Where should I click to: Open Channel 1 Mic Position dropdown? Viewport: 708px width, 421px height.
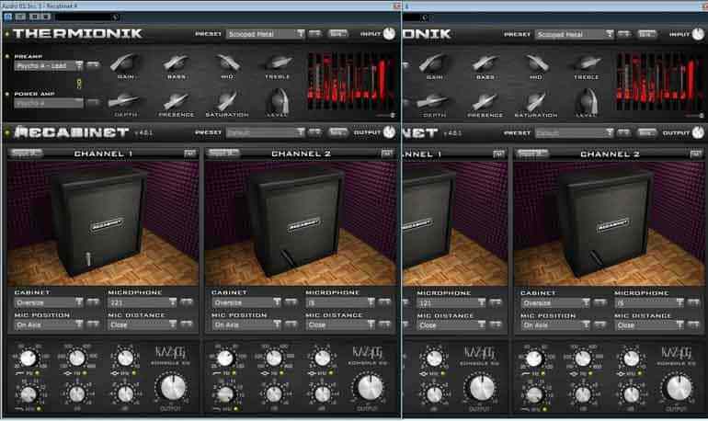point(49,324)
